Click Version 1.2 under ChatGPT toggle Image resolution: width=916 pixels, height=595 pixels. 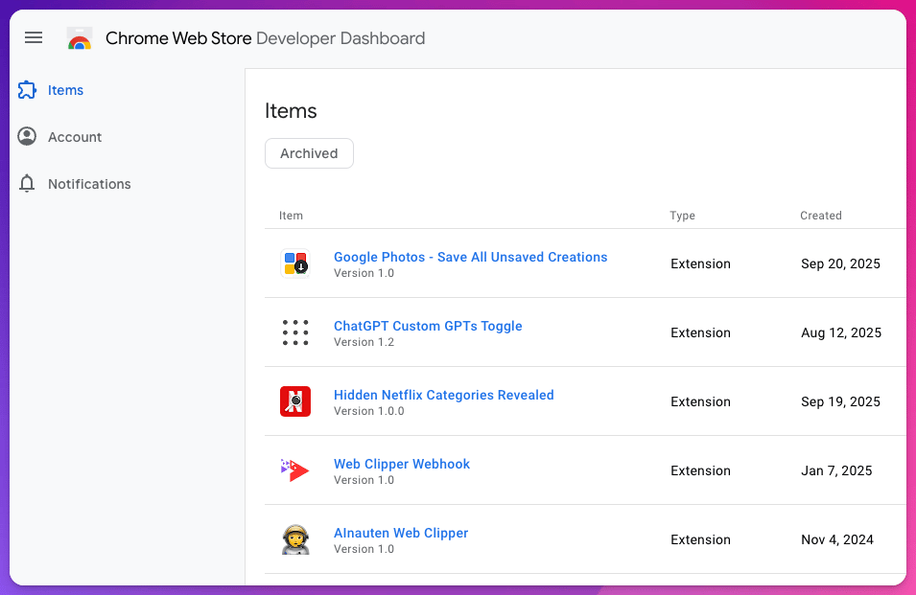click(364, 342)
